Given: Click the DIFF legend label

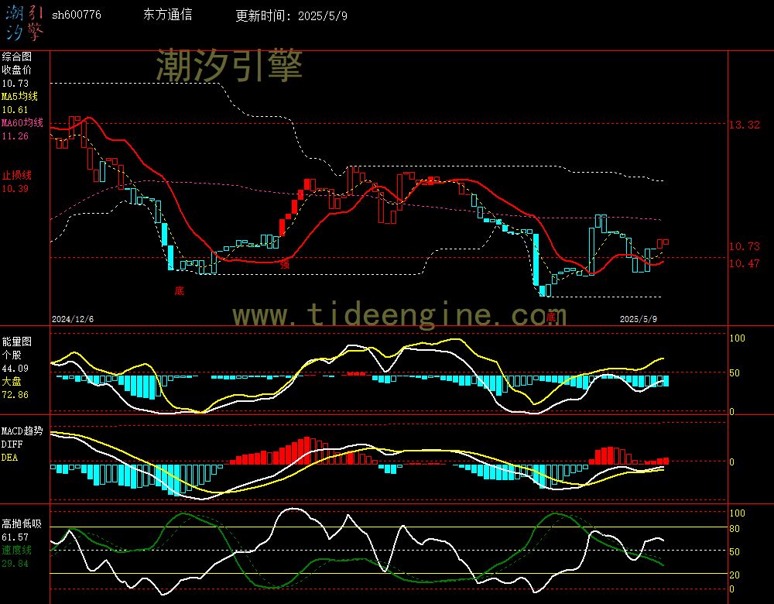Looking at the screenshot, I should click(12, 444).
